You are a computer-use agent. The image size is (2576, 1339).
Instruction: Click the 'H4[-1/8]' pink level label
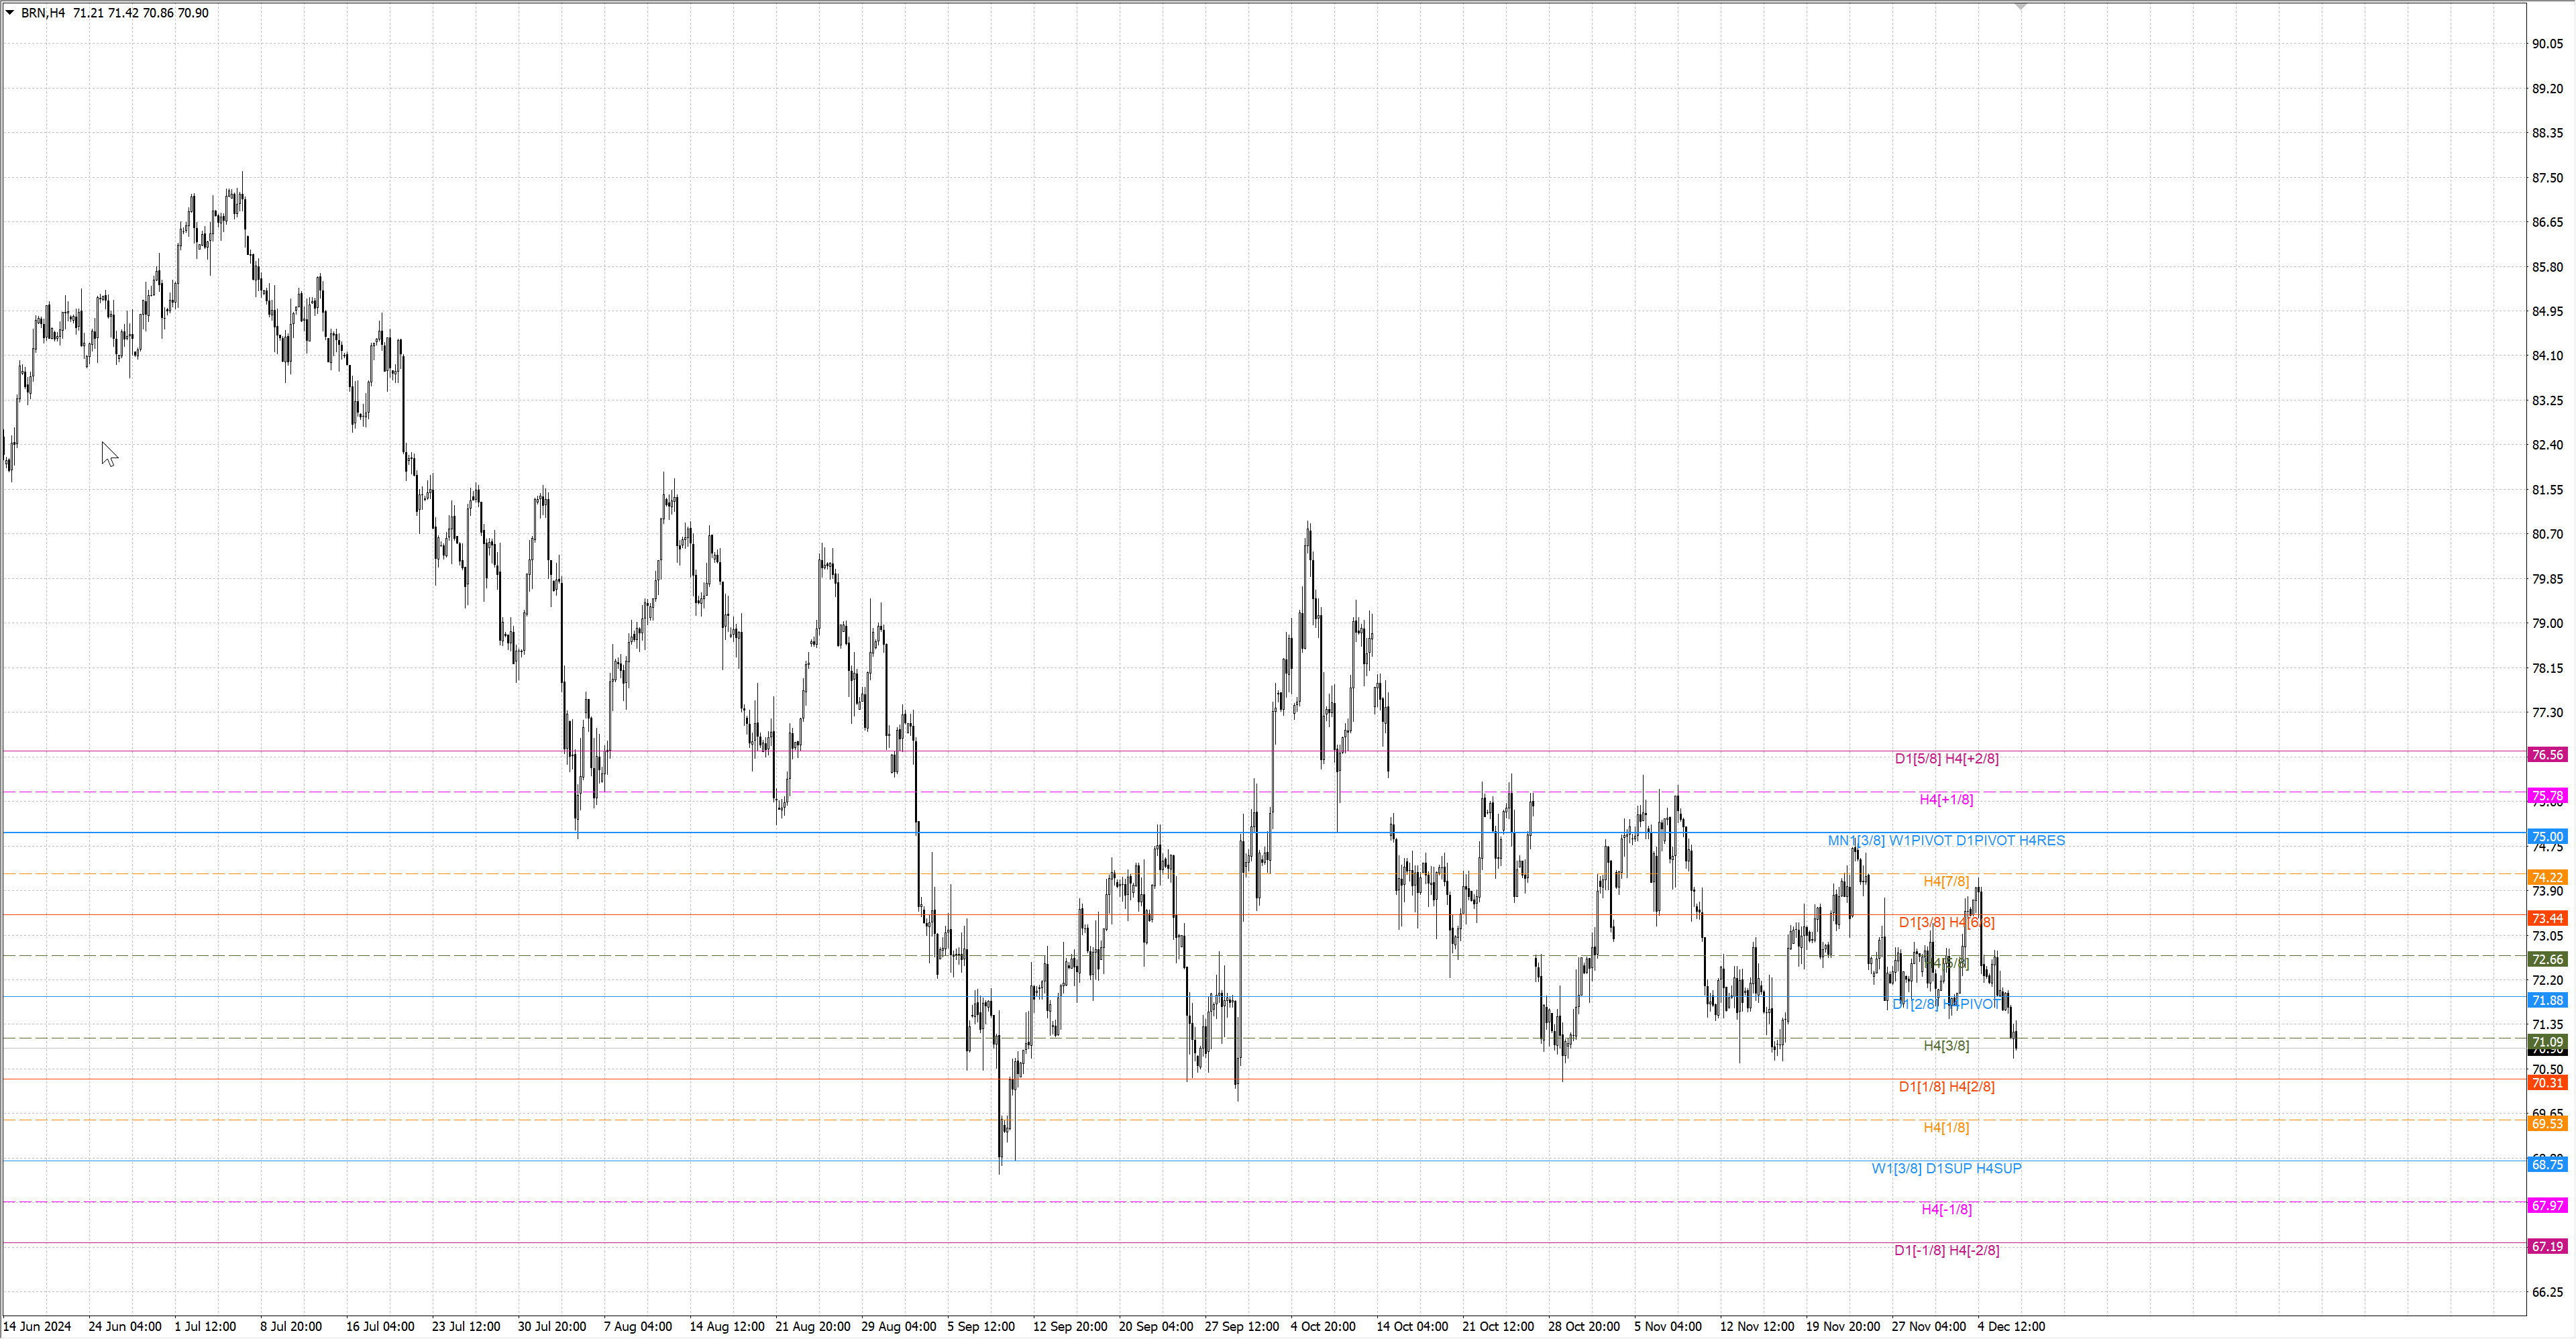click(x=1946, y=1209)
